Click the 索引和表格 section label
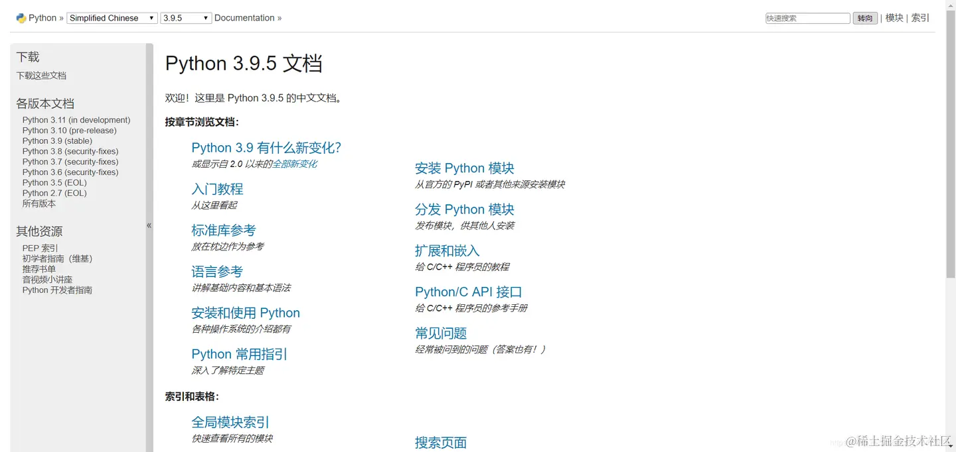956x452 pixels. pos(192,396)
